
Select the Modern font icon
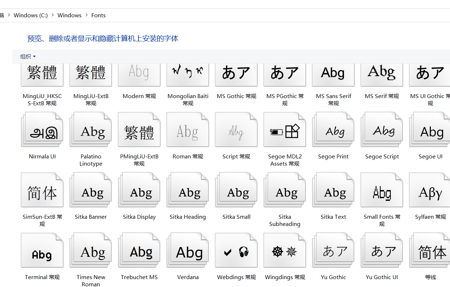[x=139, y=75]
